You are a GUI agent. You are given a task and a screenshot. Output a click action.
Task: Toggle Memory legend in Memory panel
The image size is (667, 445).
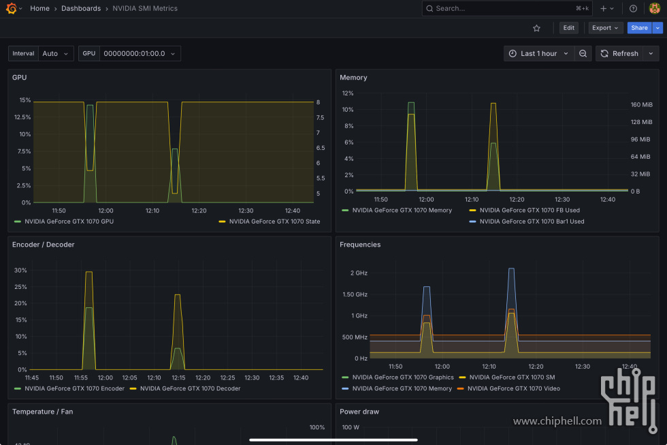tap(402, 211)
